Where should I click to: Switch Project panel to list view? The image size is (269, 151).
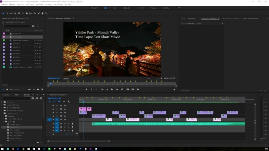[x=3, y=90]
